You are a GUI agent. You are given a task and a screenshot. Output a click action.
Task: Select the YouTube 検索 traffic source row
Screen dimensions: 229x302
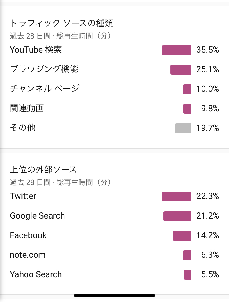tap(114, 50)
